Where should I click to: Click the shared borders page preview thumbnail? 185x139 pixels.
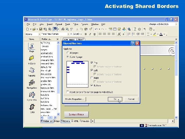pos(77,74)
